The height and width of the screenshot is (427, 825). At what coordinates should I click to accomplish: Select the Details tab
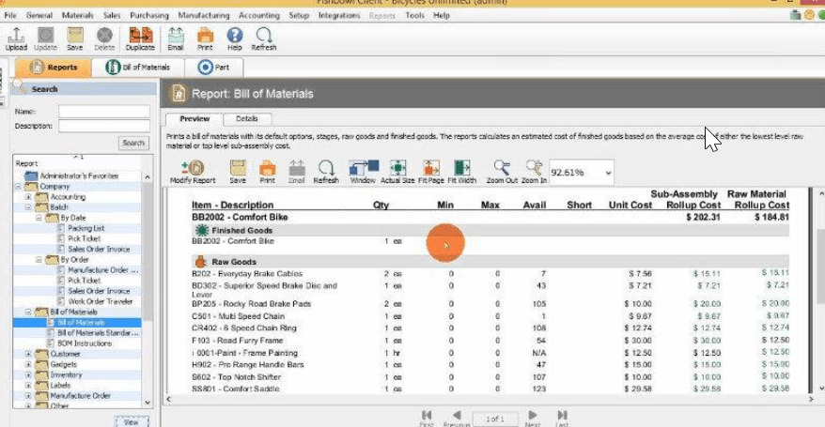point(247,119)
